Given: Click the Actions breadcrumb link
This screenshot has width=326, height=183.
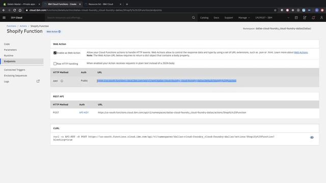Looking at the screenshot, I should coord(23,26).
